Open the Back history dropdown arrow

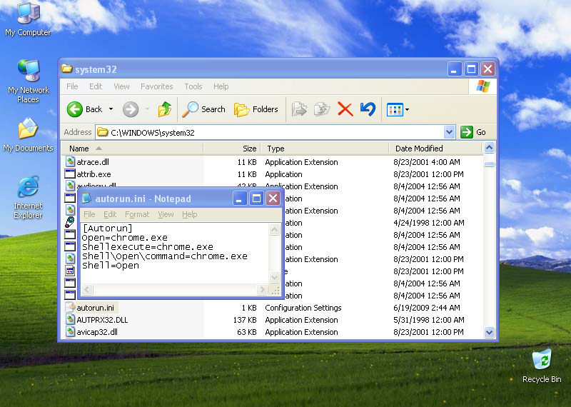tap(111, 109)
